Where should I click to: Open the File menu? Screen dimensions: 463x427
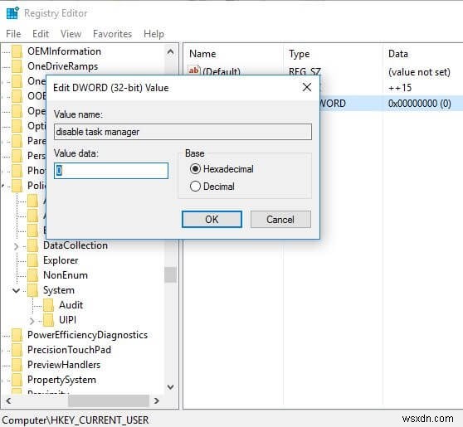(13, 34)
